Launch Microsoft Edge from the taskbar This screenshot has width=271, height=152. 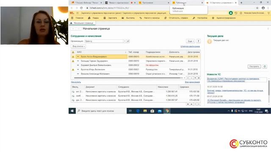coord(138,111)
